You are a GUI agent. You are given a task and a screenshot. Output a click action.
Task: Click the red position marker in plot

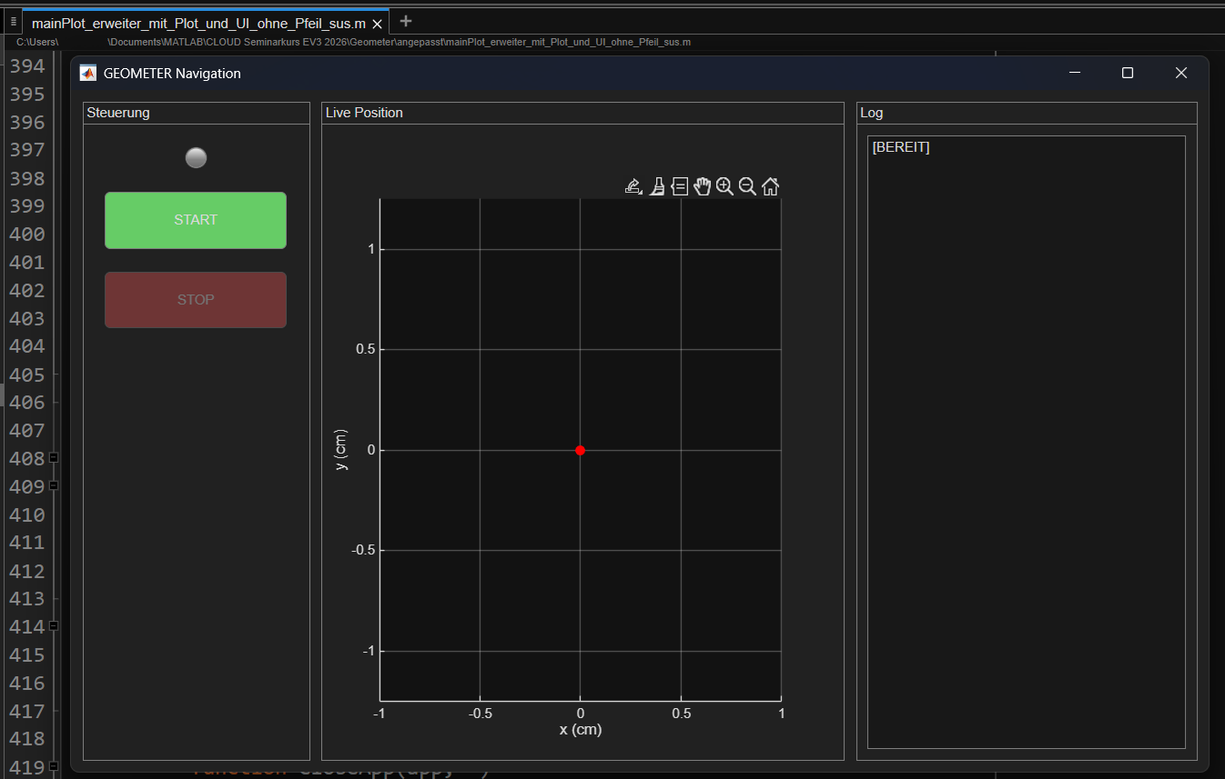click(580, 450)
